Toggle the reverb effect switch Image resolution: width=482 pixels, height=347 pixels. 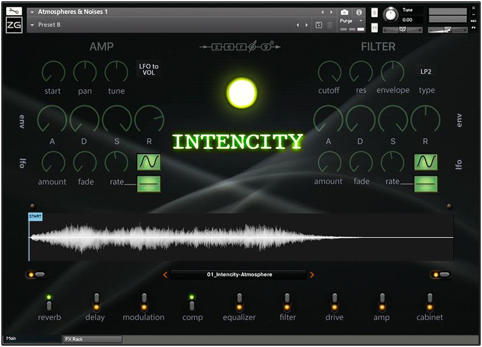pyautogui.click(x=49, y=302)
